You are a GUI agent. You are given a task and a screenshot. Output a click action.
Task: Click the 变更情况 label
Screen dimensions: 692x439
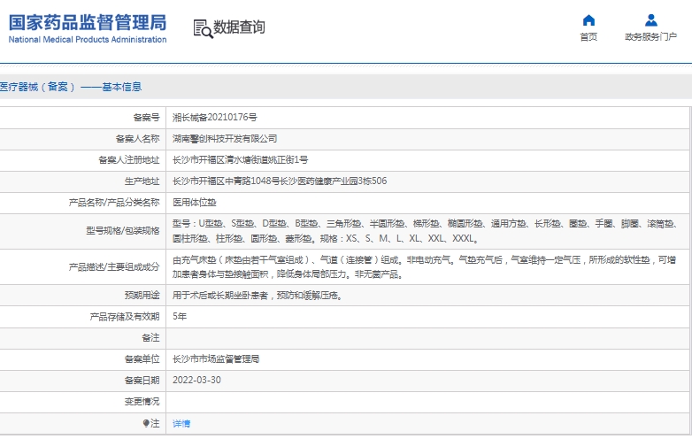click(x=142, y=402)
